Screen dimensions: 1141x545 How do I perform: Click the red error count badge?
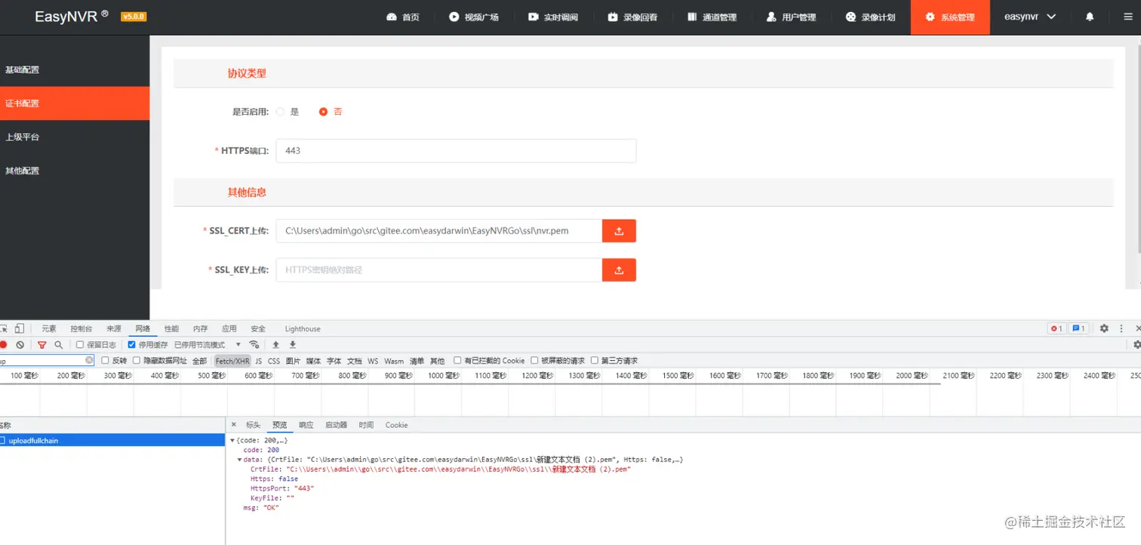click(x=1056, y=328)
